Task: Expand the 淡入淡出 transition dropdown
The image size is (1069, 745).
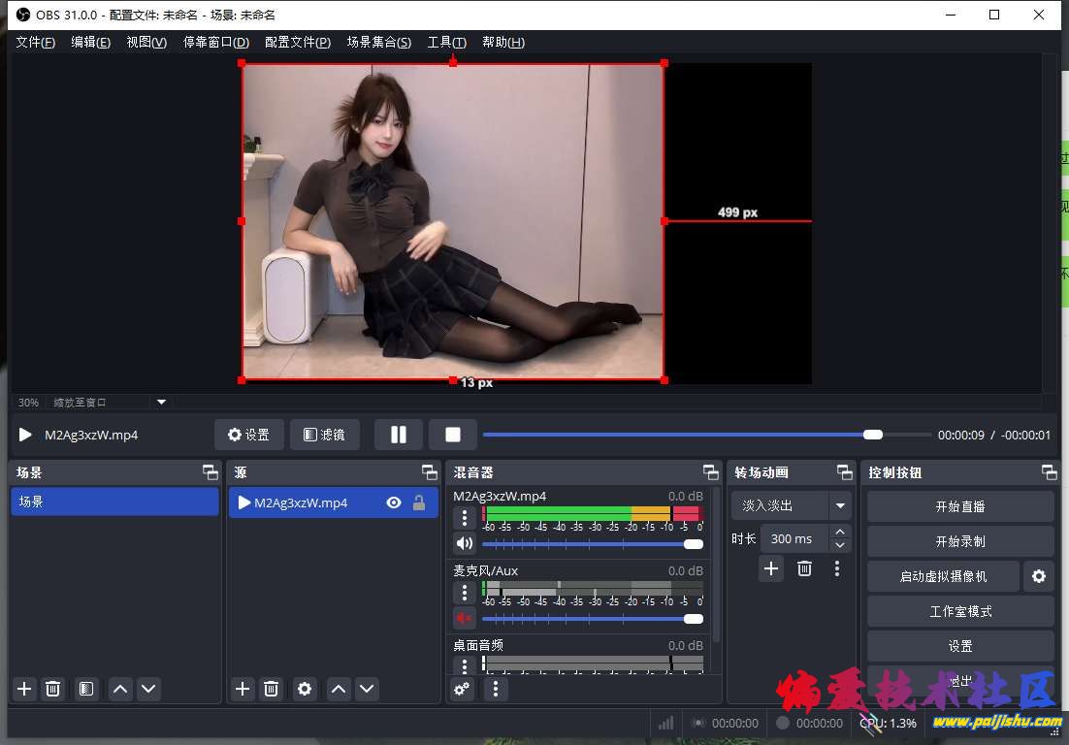Action: coord(840,505)
